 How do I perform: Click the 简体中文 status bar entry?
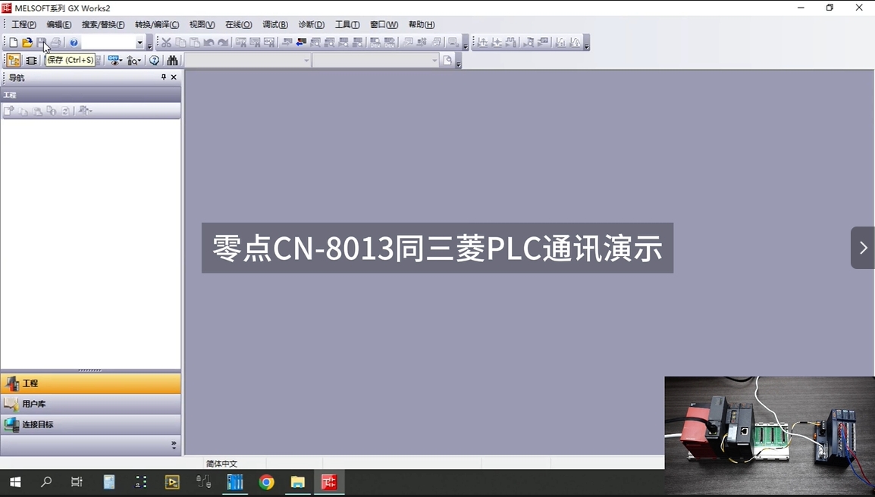click(221, 464)
